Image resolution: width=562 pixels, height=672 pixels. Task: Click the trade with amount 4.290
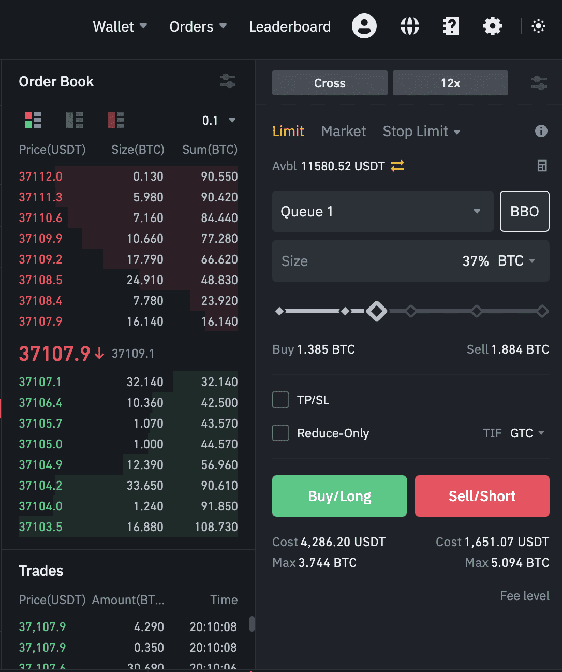coord(128,627)
